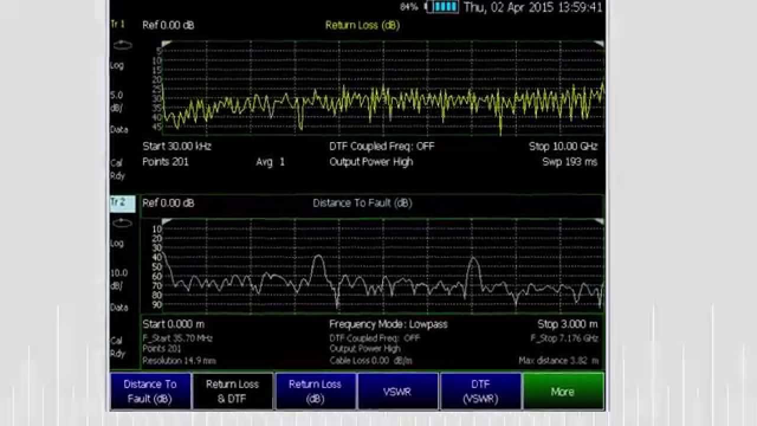Click Stop 10.00 GHz value
Viewport: 757px width, 426px height.
tap(563, 146)
